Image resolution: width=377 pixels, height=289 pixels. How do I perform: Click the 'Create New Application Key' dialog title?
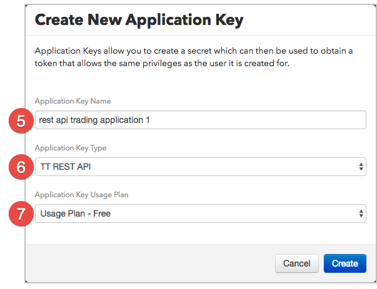tap(139, 20)
